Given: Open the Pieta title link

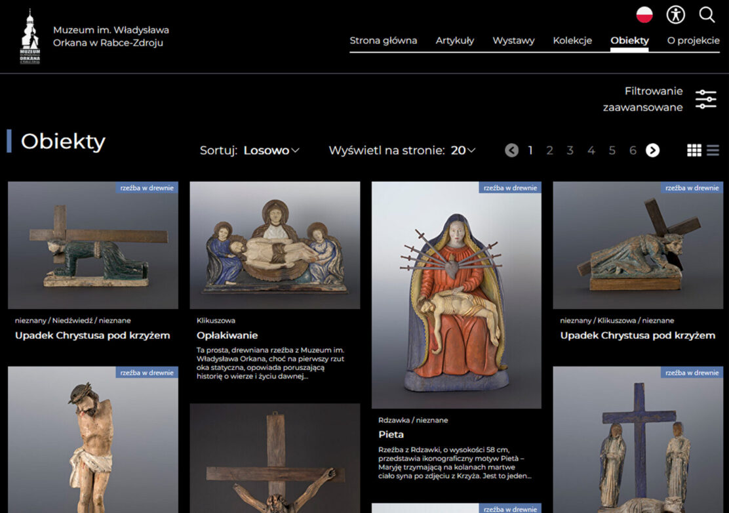Looking at the screenshot, I should click(x=391, y=434).
